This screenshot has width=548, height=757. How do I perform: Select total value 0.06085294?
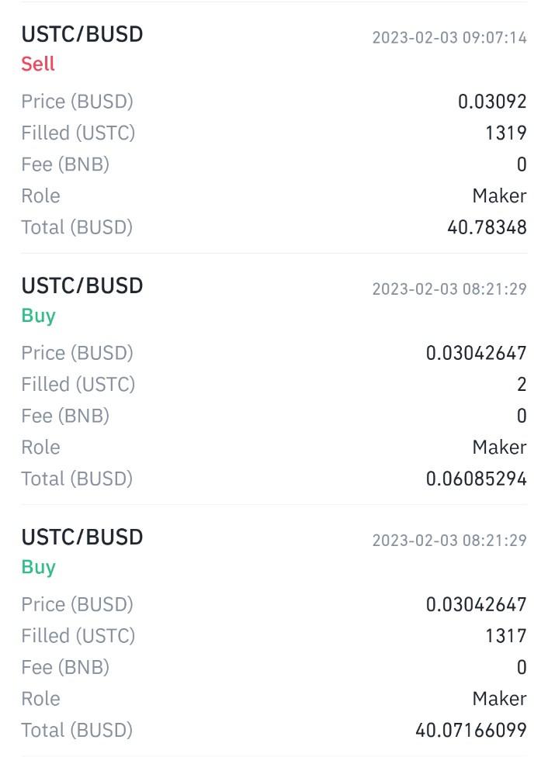click(476, 479)
